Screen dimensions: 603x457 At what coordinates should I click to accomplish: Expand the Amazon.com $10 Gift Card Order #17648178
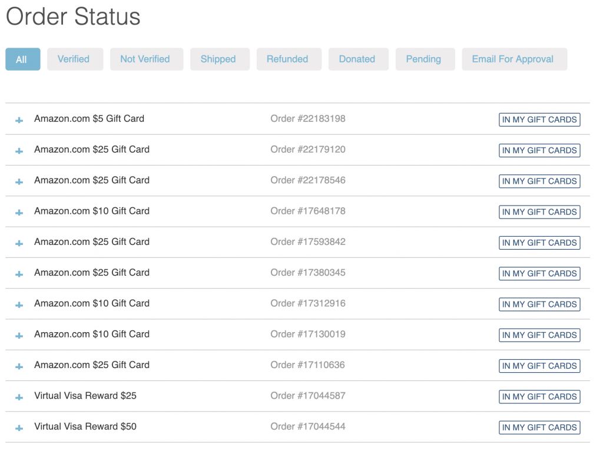click(x=18, y=212)
